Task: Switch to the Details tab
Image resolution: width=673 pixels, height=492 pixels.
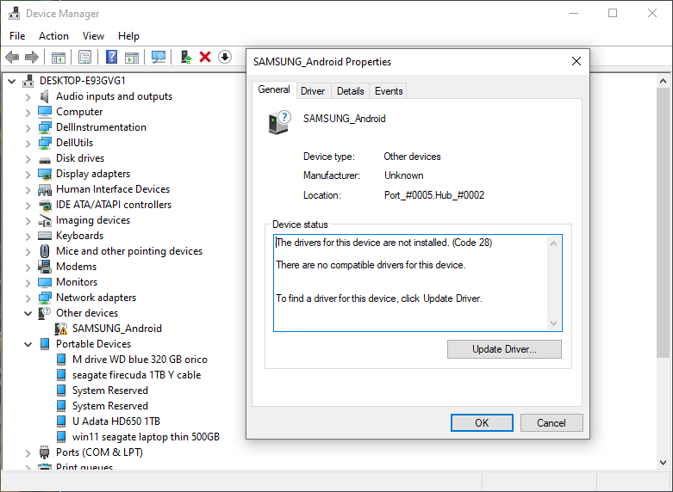Action: pyautogui.click(x=350, y=91)
